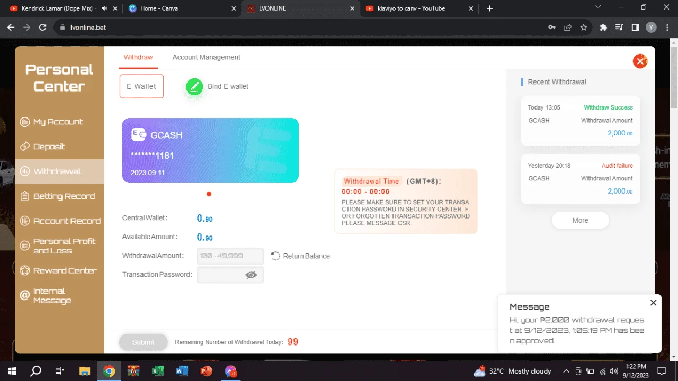Open Word from the taskbar
The image size is (678, 381).
tap(182, 371)
